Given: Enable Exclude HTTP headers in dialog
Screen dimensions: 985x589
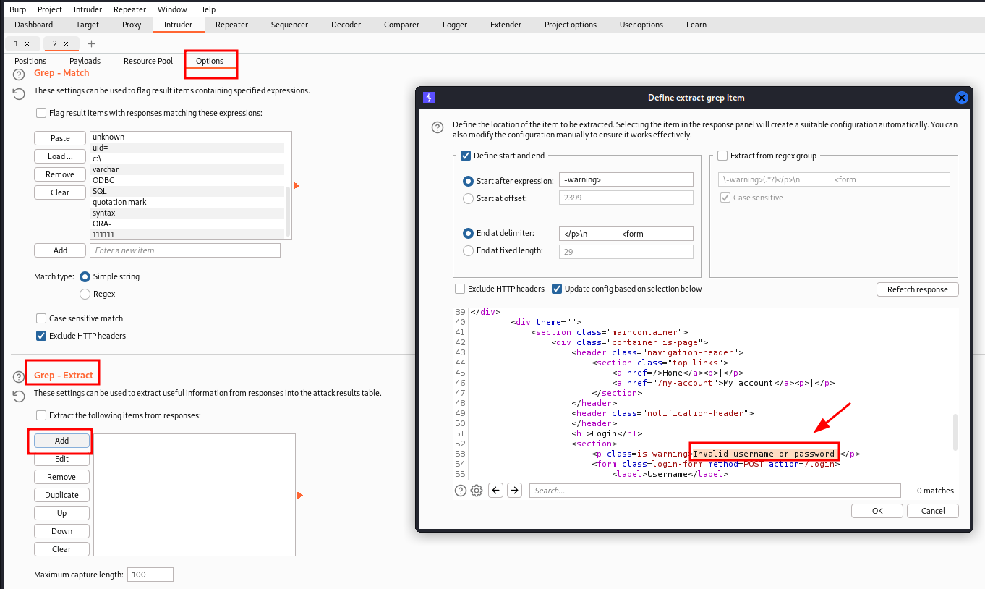Looking at the screenshot, I should [460, 289].
